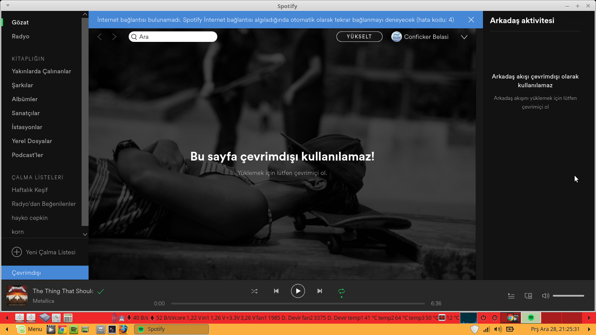Open the Haftalık Keşif playlist
Viewport: 596px width, 335px height.
[30, 190]
